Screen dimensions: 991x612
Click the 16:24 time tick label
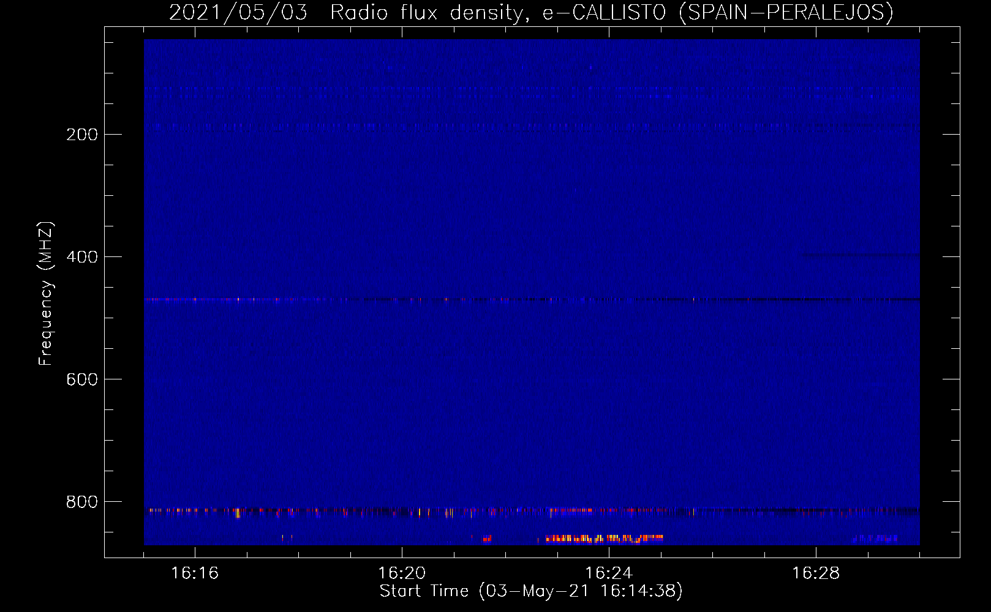point(609,573)
